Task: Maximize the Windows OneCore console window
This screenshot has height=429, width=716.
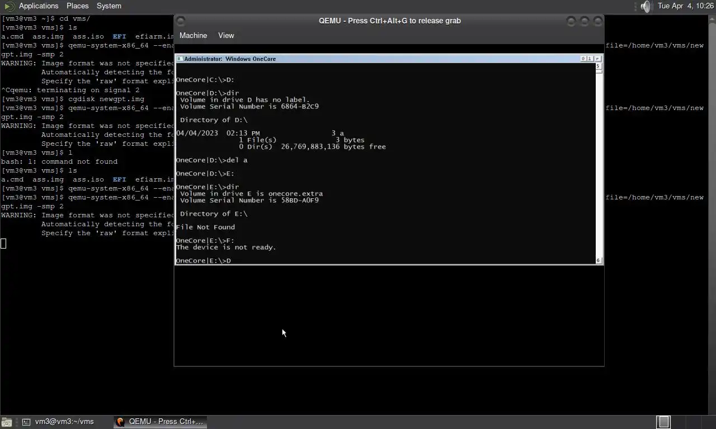Action: click(590, 59)
